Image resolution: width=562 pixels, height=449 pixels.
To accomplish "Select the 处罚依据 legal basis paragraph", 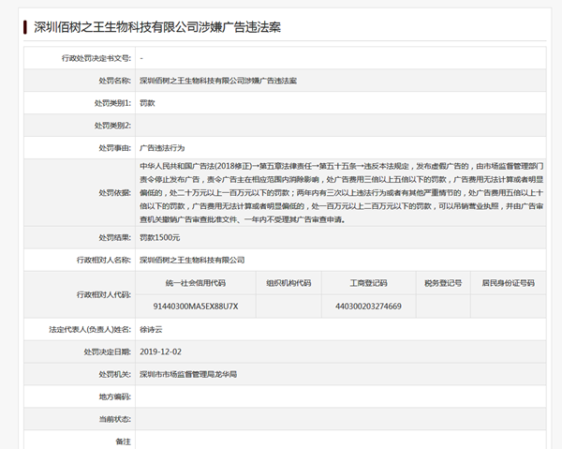I will [342, 192].
